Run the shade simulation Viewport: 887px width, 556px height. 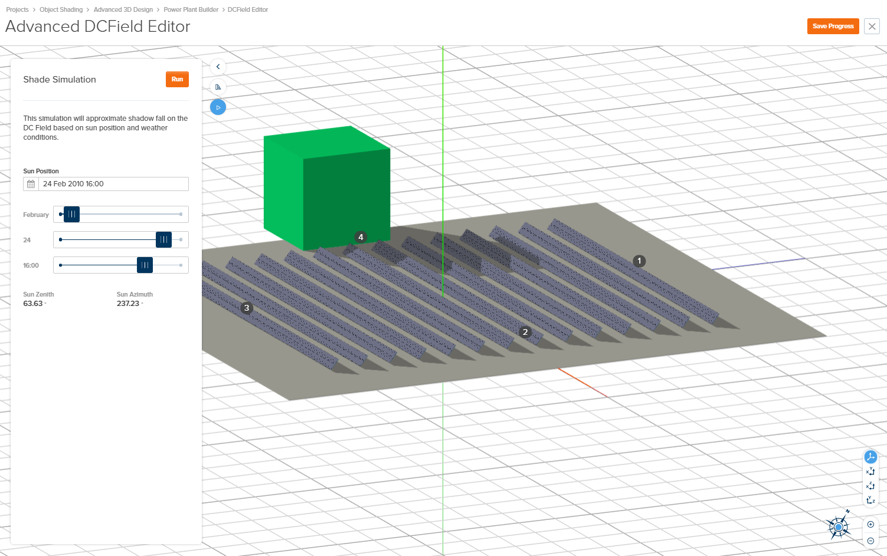coord(177,79)
